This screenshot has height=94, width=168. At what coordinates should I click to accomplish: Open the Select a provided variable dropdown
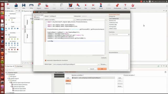[x=106, y=20]
